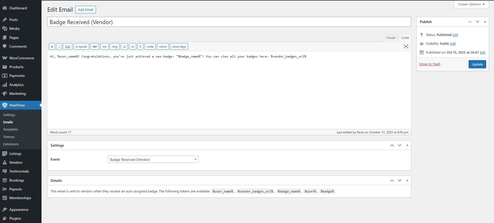Move the Publish panel up
The width and height of the screenshot is (494, 223).
470,22
